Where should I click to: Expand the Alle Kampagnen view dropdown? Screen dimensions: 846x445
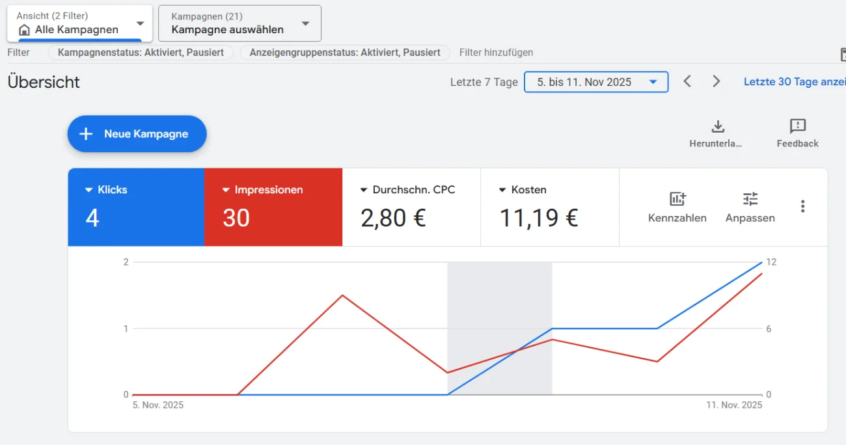[140, 24]
